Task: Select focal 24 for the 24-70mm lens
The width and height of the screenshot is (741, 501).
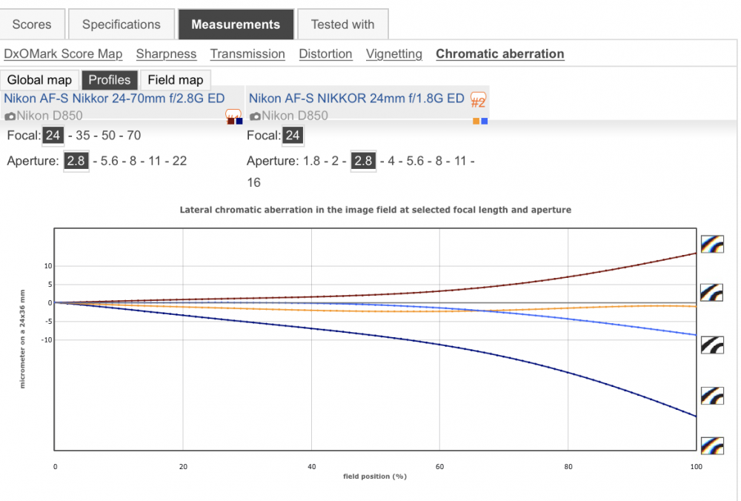Action: [53, 136]
